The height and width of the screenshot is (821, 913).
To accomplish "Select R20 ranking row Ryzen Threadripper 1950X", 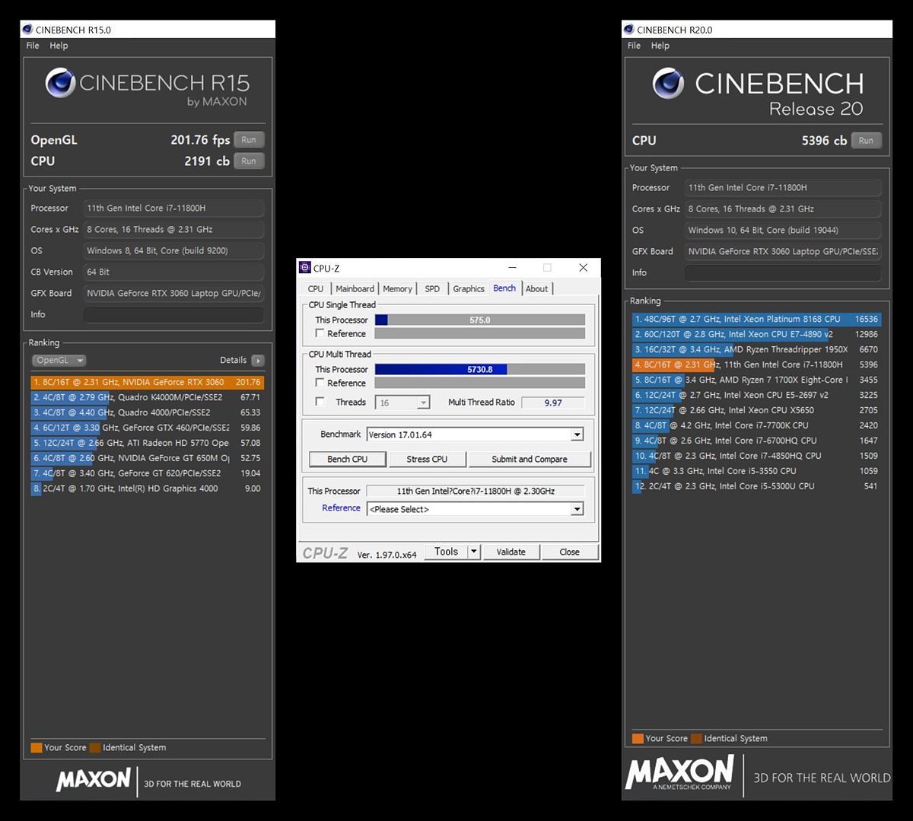I will click(x=756, y=349).
